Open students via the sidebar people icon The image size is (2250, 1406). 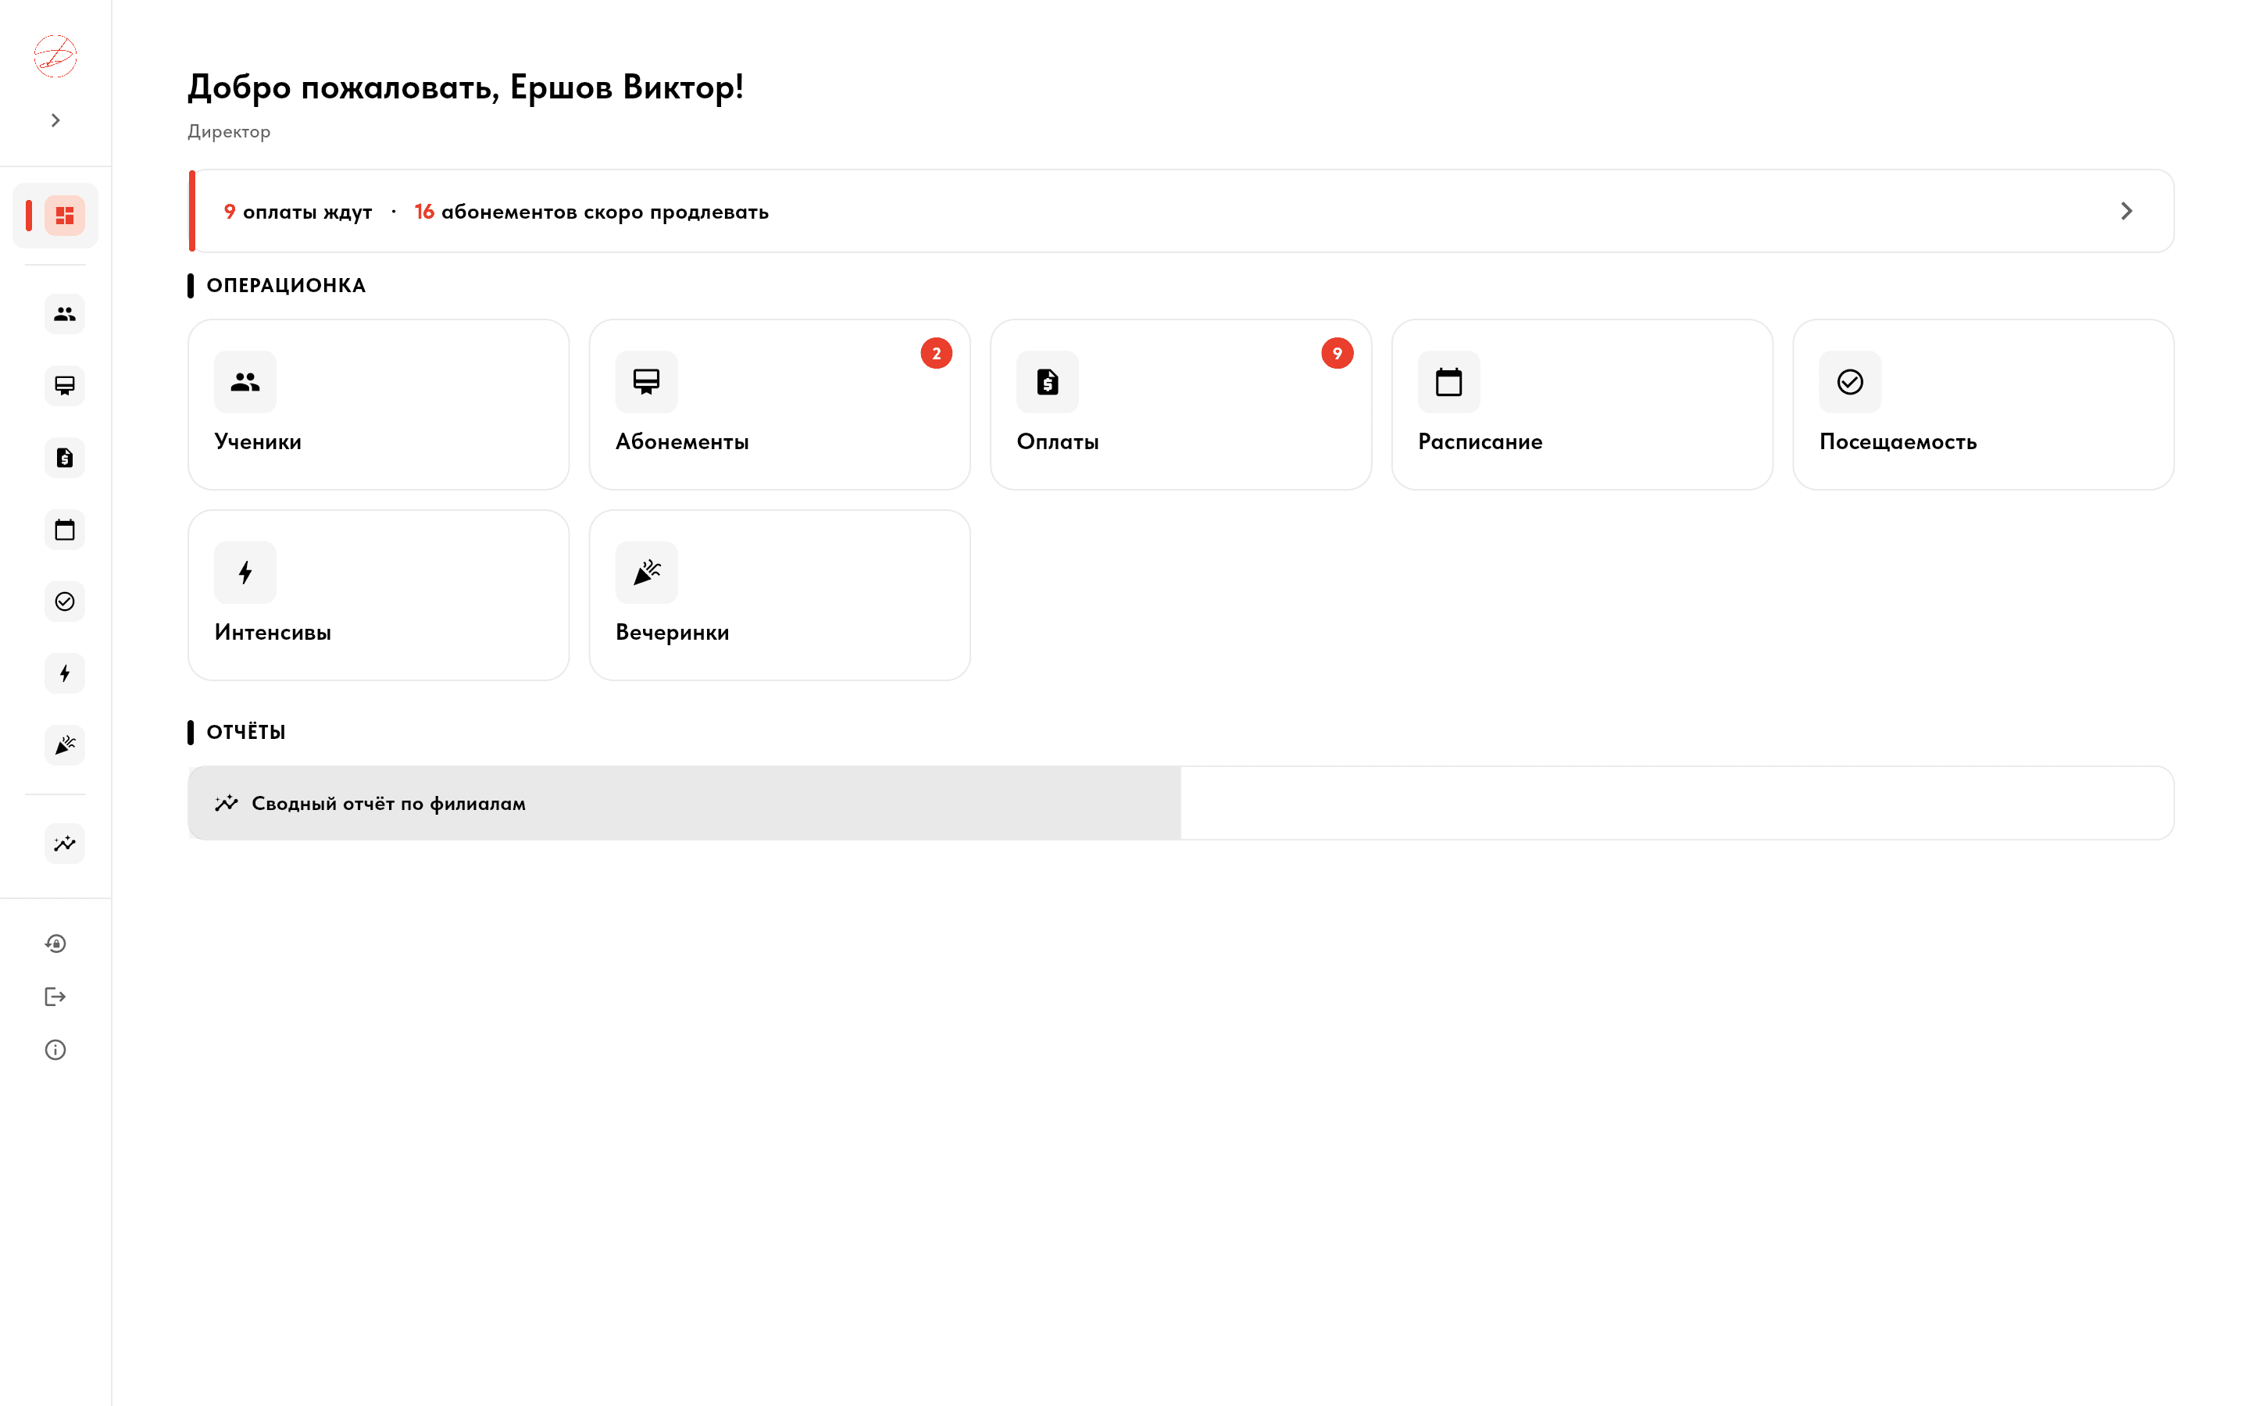[64, 314]
